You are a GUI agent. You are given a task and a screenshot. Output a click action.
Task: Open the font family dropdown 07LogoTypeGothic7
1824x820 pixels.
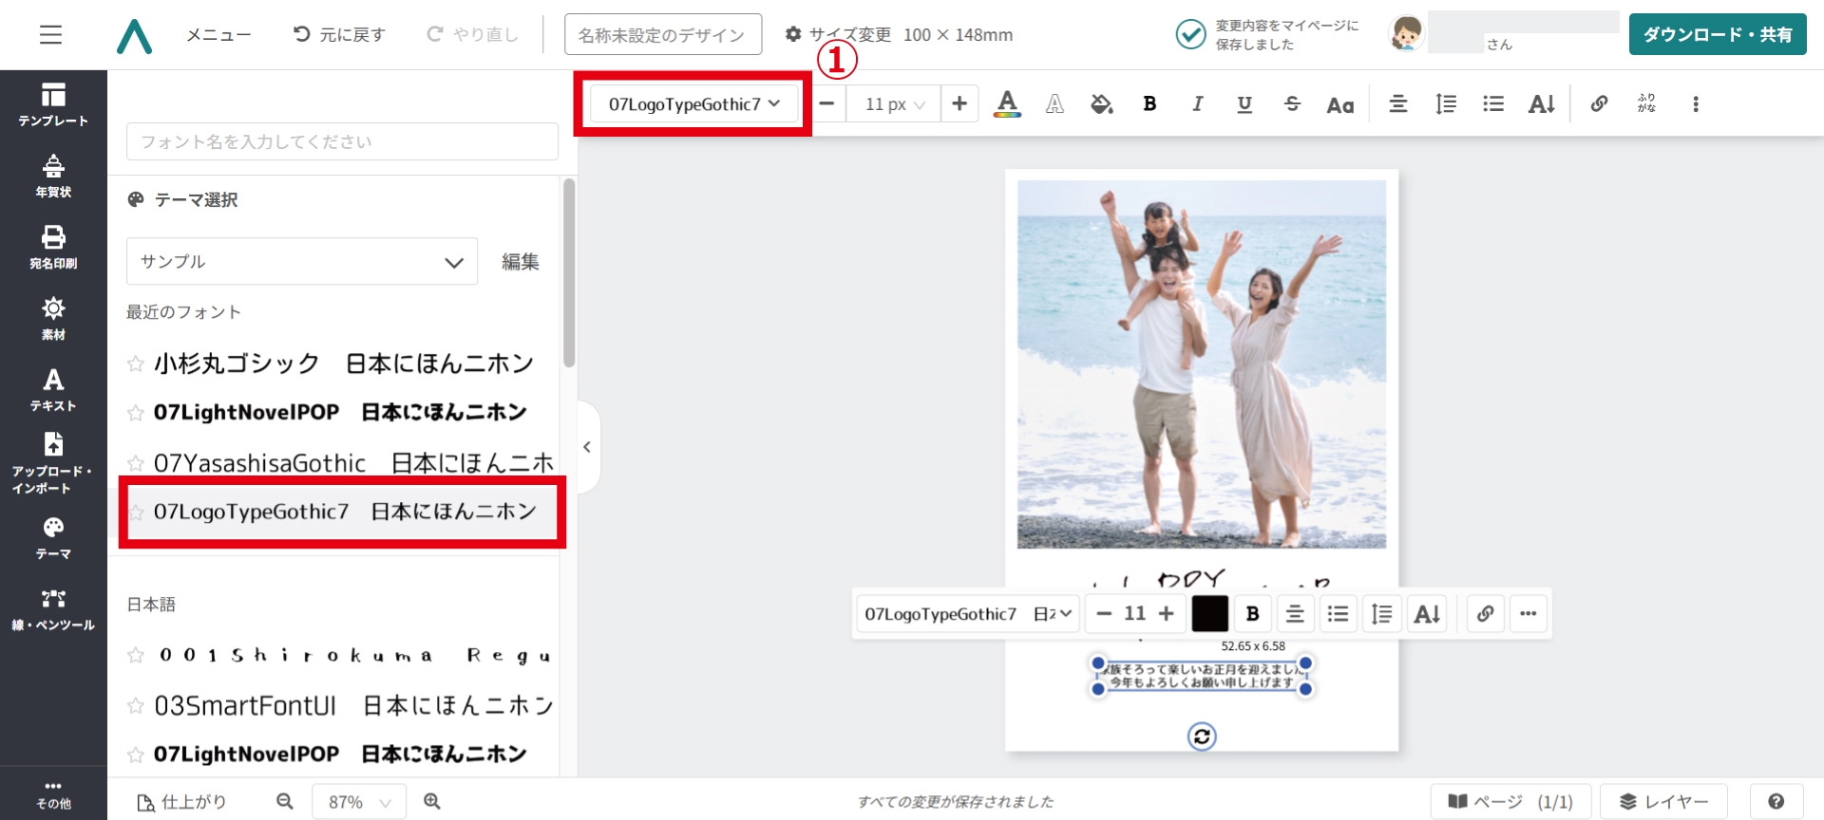coord(693,104)
